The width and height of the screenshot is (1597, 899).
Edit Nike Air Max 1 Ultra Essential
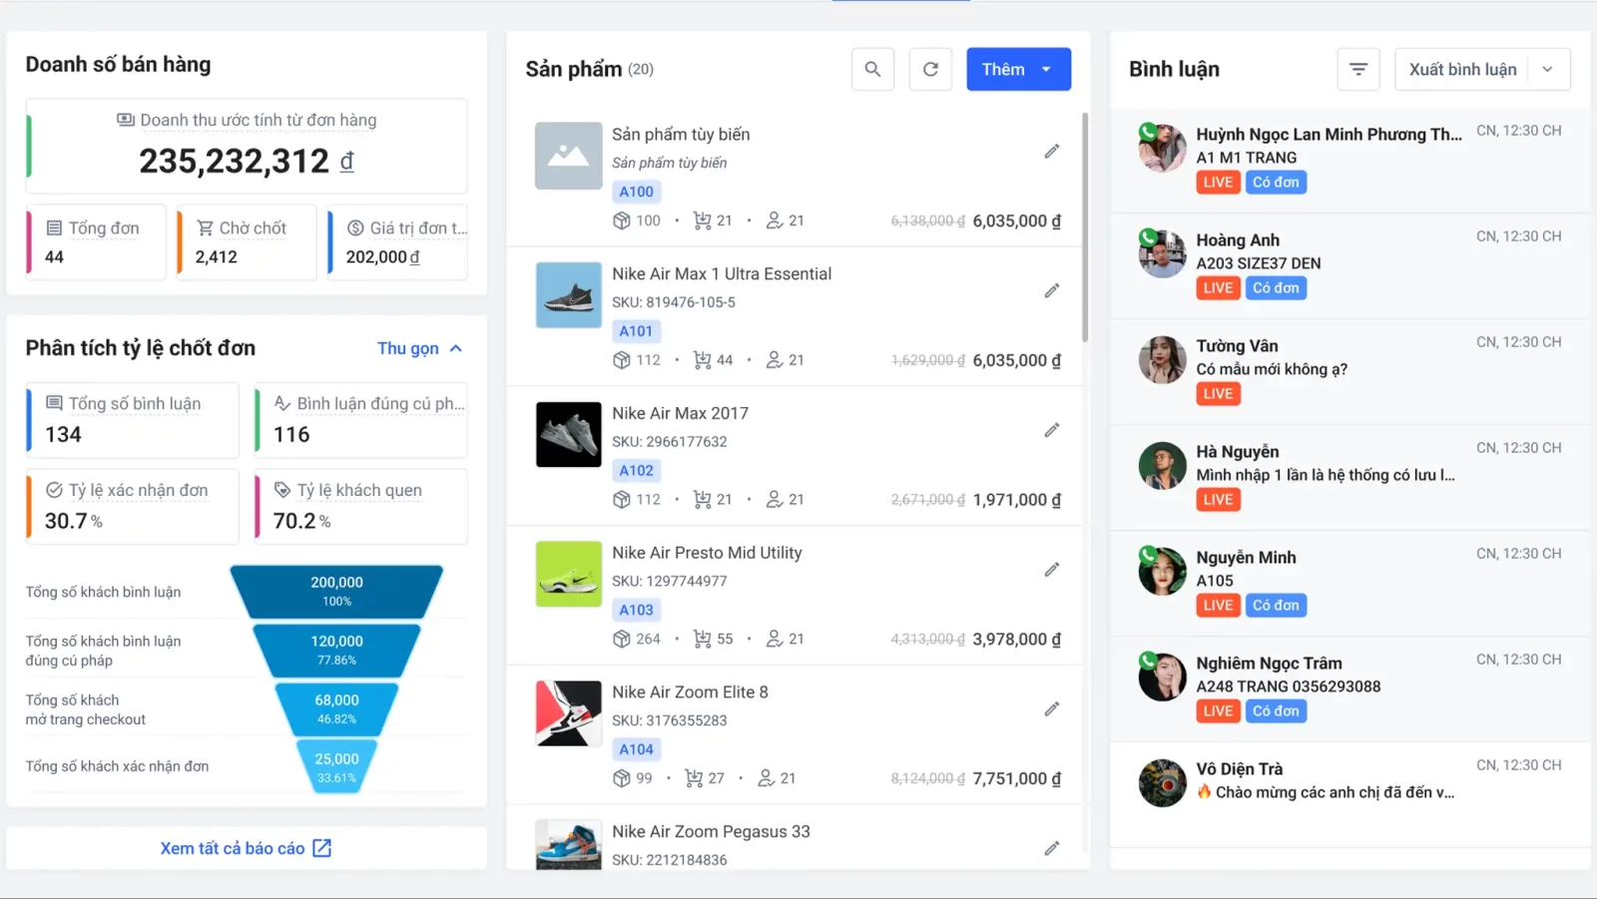(1051, 290)
